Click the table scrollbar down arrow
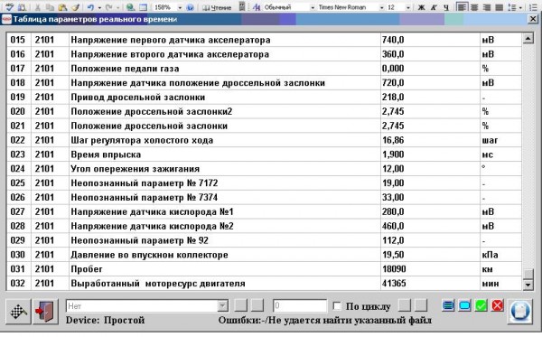Image resolution: width=542 pixels, height=337 pixels. pos(528,286)
